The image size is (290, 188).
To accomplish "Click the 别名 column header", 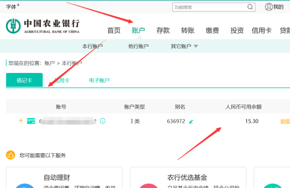I will (x=180, y=107).
